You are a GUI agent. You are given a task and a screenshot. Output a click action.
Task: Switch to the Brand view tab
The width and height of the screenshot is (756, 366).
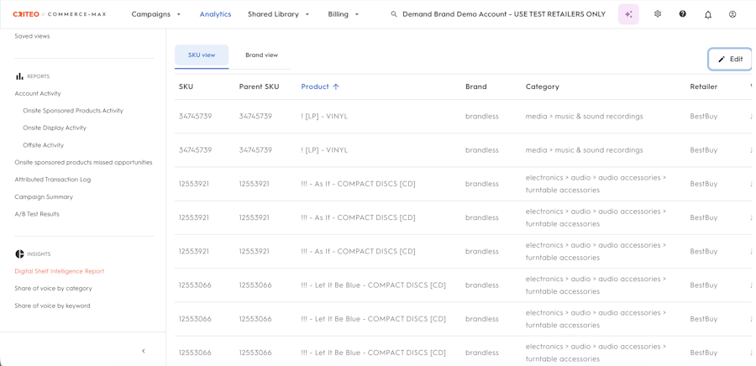click(x=261, y=55)
